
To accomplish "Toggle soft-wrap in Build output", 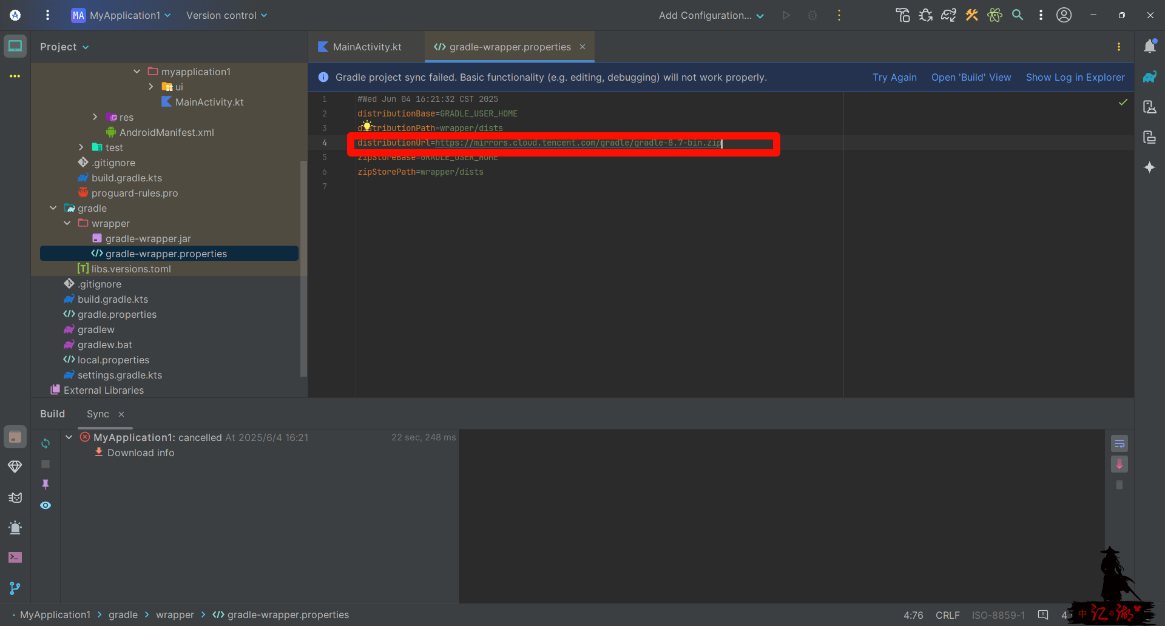I will point(1119,443).
